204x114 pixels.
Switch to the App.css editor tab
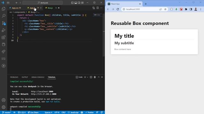click(15, 8)
